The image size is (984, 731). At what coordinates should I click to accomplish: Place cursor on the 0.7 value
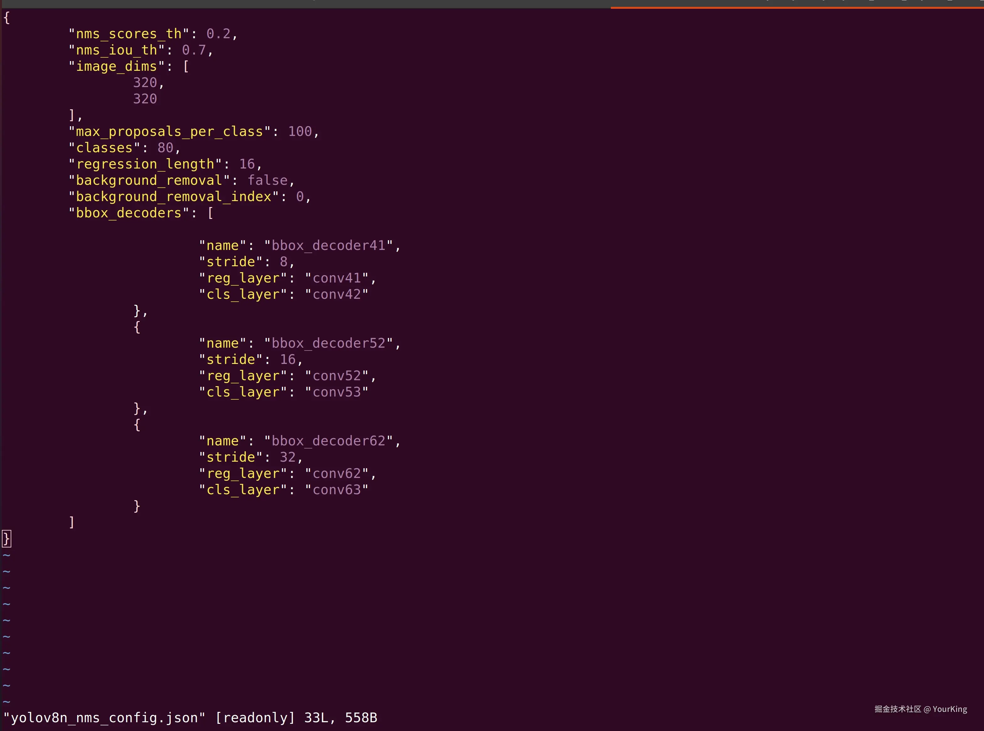pos(193,50)
